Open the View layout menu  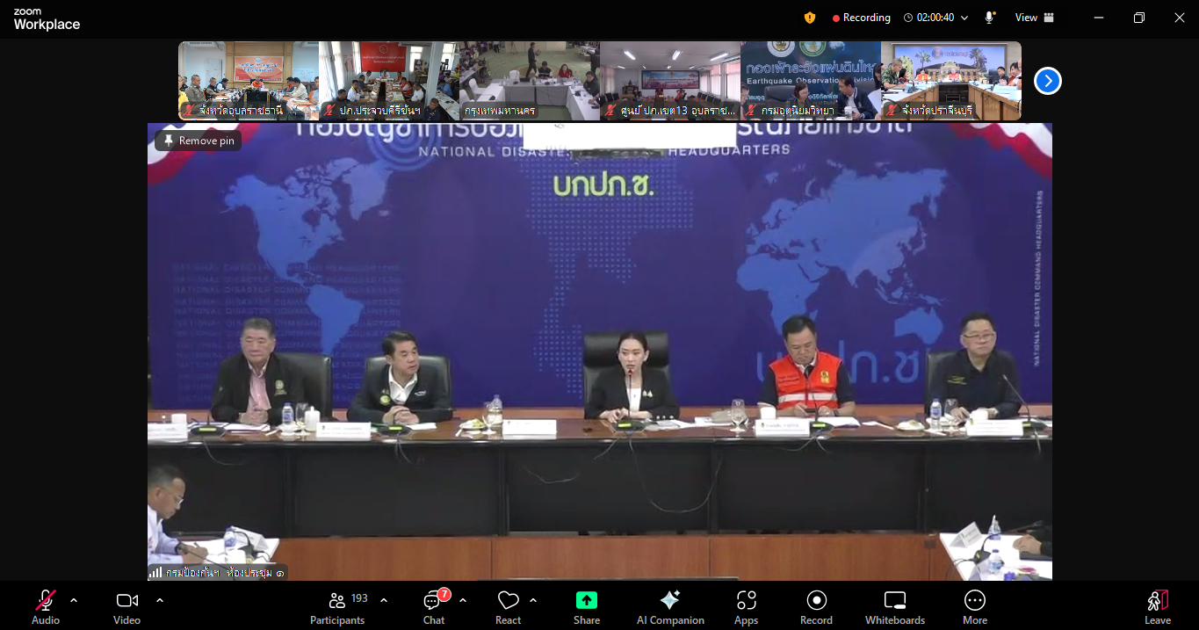tap(1034, 18)
